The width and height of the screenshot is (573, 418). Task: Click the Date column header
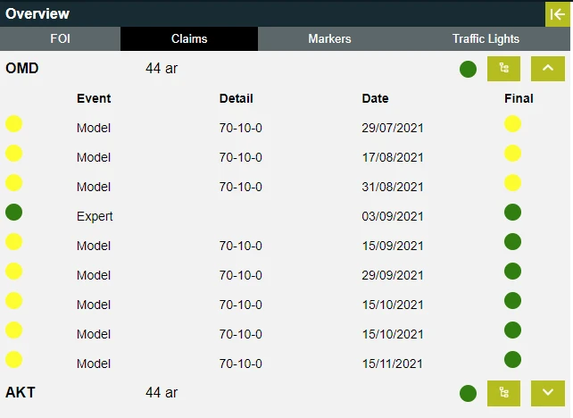click(x=375, y=98)
